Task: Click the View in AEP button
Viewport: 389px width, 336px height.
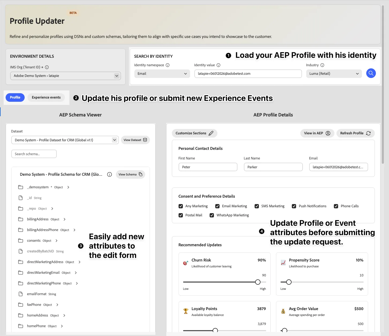Action: tap(317, 133)
